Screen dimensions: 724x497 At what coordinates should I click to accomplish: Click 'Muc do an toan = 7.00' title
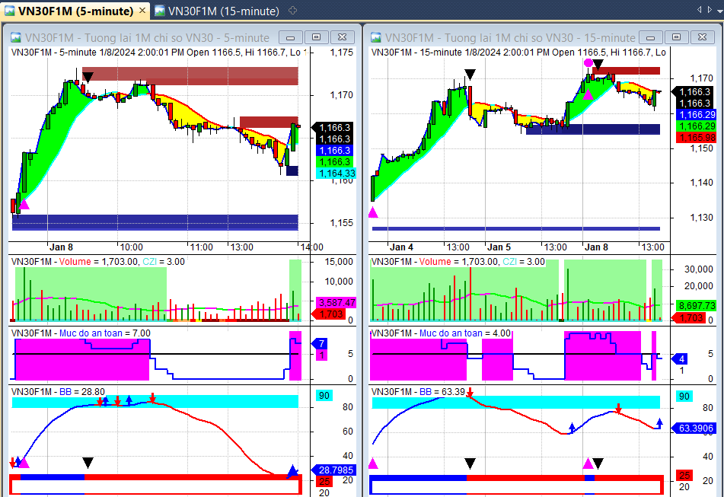click(81, 333)
